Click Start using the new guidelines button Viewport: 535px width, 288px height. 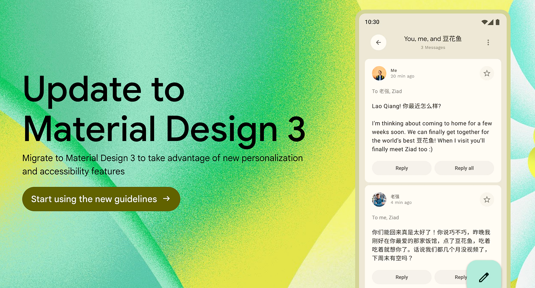(101, 199)
